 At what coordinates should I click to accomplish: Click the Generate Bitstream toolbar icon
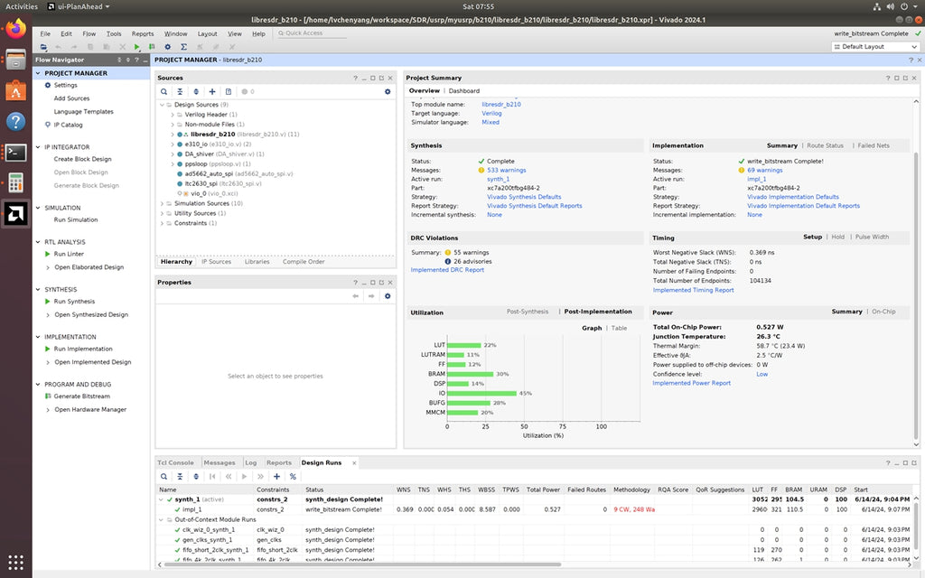point(152,47)
